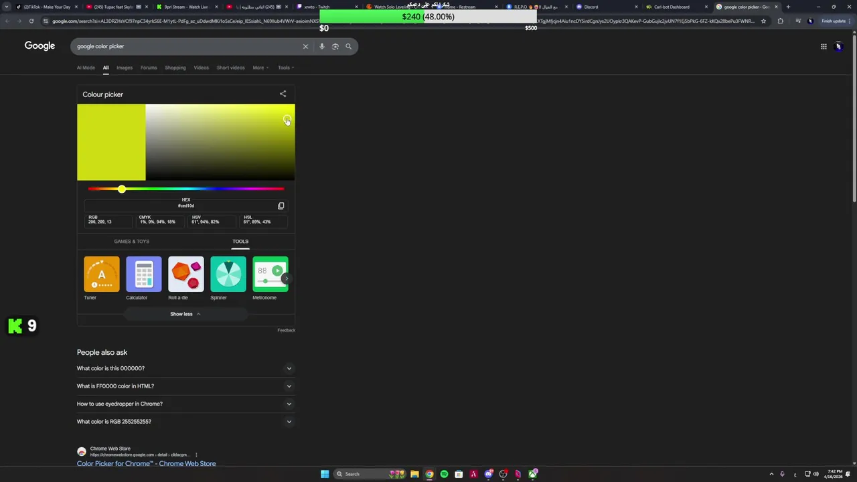Copy the HEX colour value
Image resolution: width=857 pixels, height=482 pixels.
281,206
